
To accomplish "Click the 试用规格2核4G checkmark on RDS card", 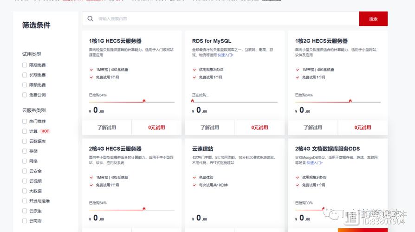I will pos(194,70).
